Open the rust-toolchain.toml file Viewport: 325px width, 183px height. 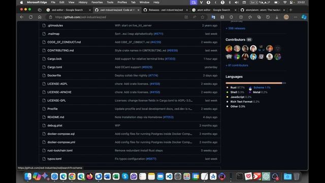(x=60, y=150)
